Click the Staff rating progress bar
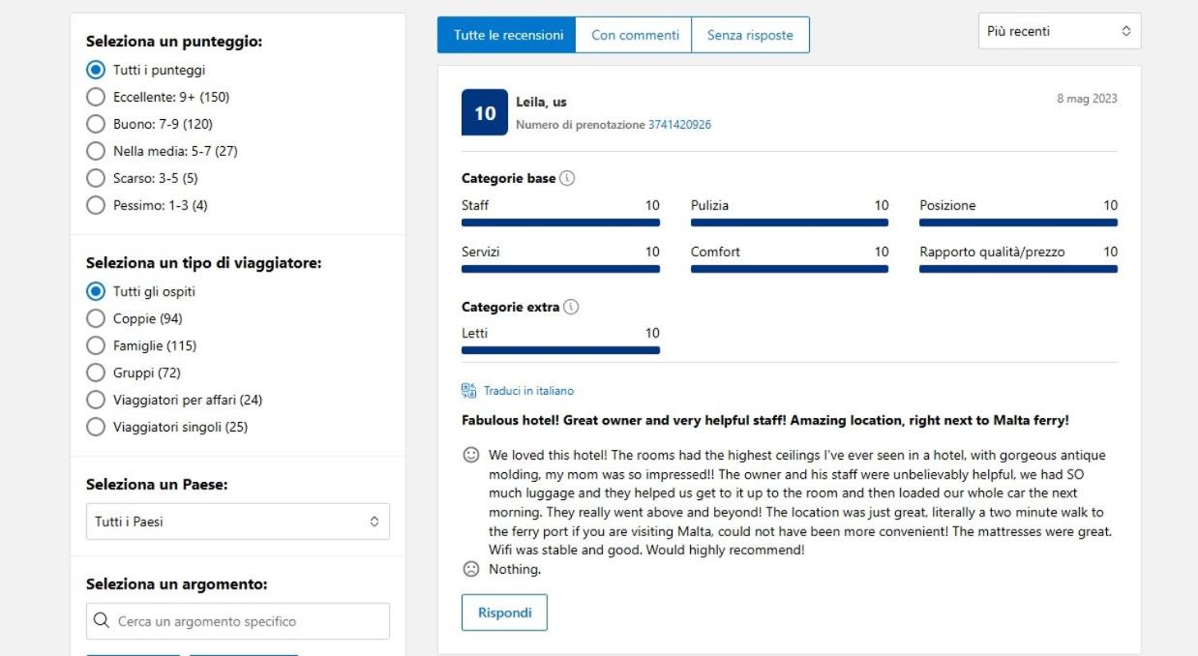Image resolution: width=1198 pixels, height=656 pixels. pyautogui.click(x=560, y=223)
